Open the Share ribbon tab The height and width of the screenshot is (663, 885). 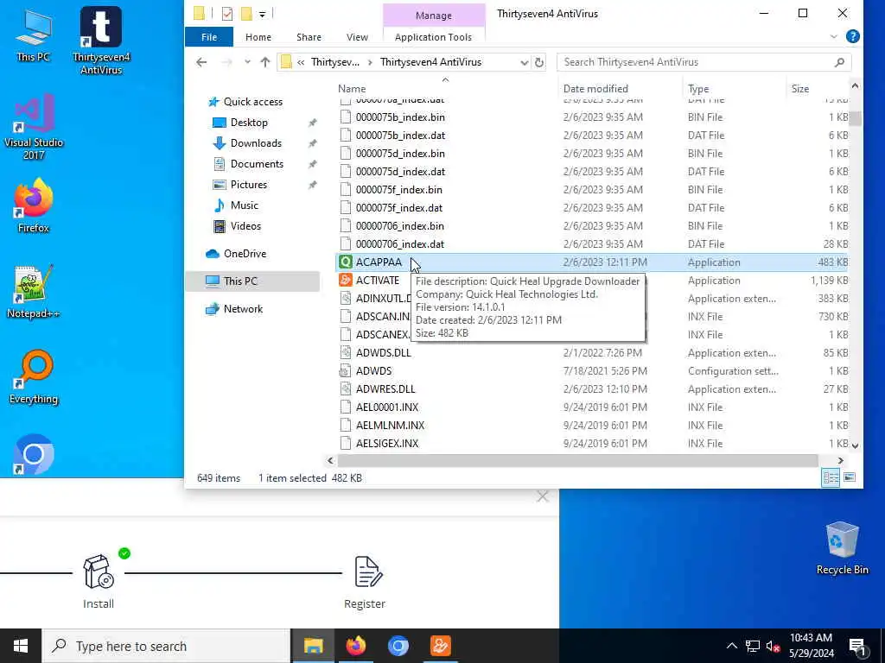[x=309, y=36]
